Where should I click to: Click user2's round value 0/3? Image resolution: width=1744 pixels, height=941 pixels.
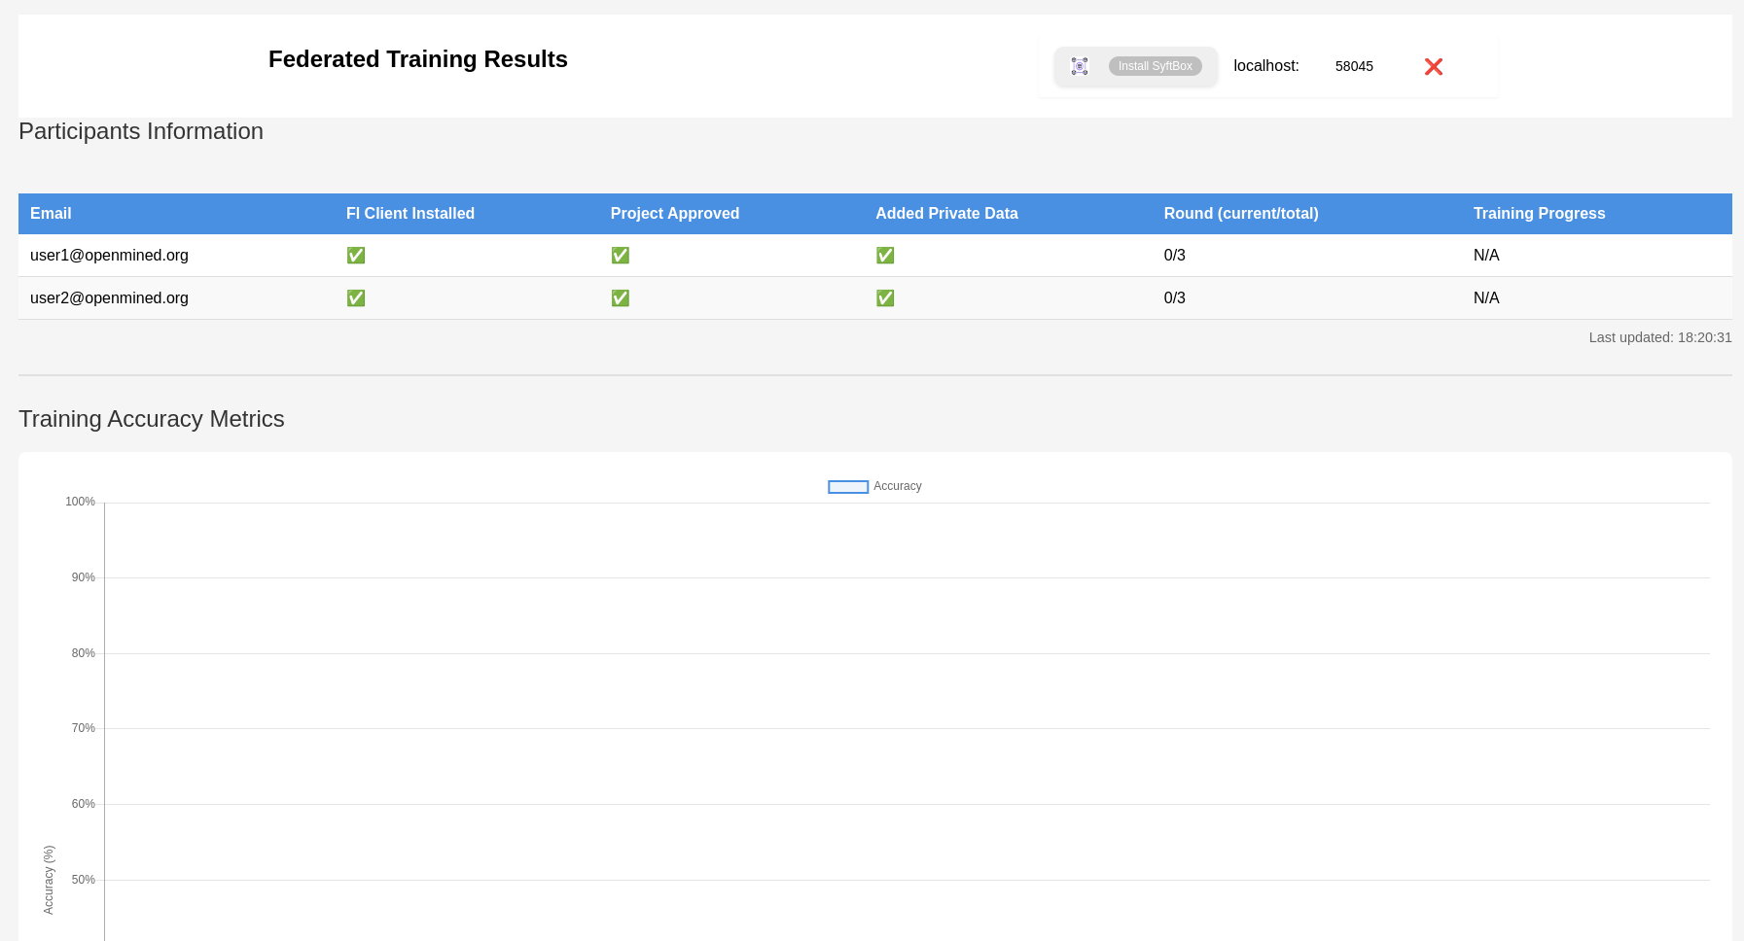1175,298
